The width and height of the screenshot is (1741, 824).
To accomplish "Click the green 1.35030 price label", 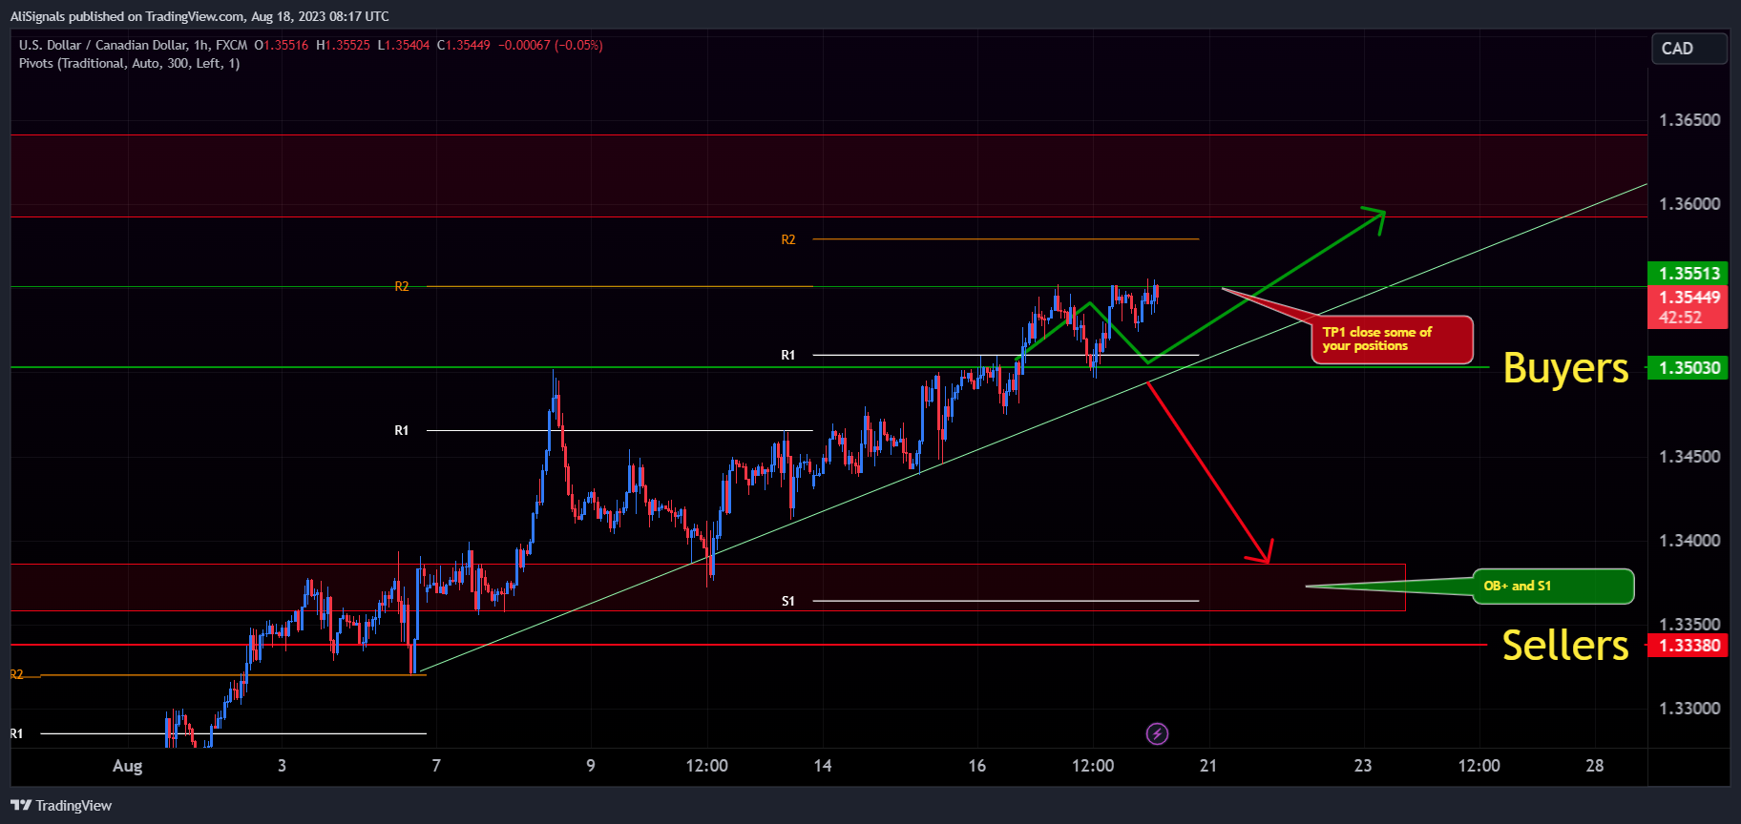I will point(1689,368).
